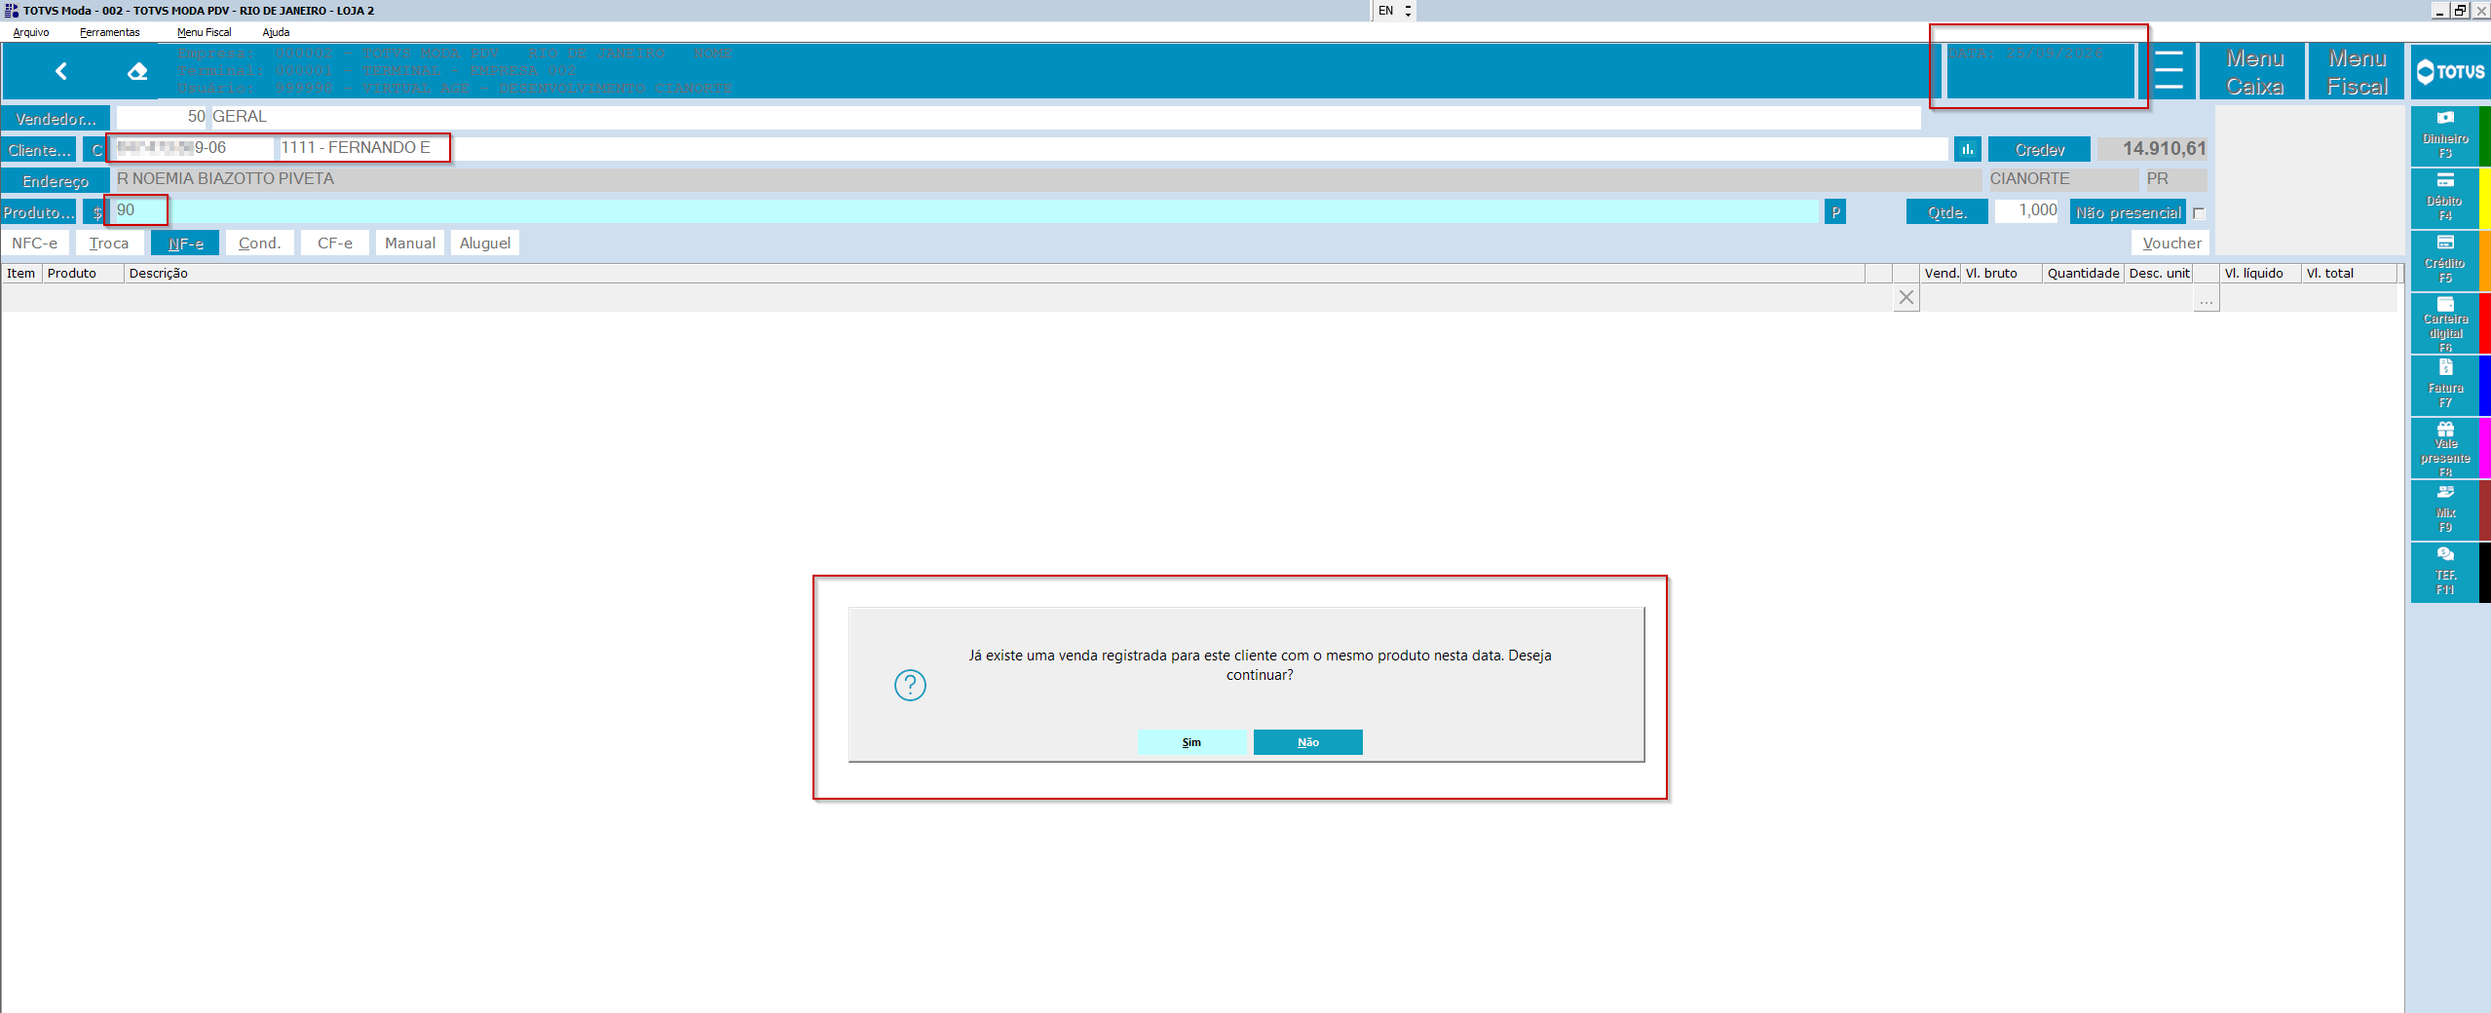Switch to the Troca tab
Screen dimensions: 2491x1013
tap(109, 243)
